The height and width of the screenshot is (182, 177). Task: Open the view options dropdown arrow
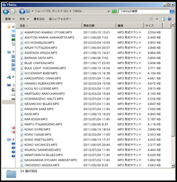tap(157, 19)
